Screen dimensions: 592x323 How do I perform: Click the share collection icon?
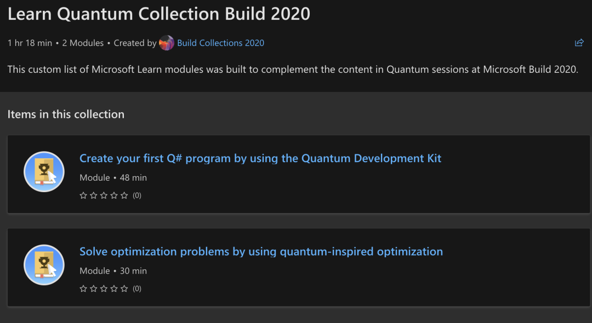pyautogui.click(x=579, y=43)
